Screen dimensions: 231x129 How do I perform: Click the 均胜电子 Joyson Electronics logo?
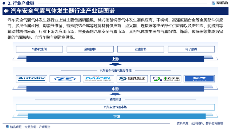pyautogui.click(x=132, y=79)
